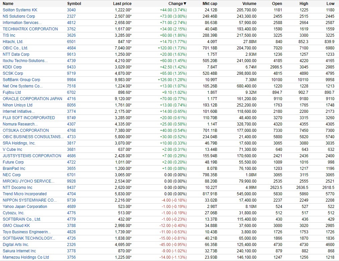Sort table by High column header
Screen dimensions: 339x261
tap(304, 4)
